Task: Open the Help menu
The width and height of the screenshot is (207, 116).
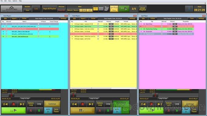Action: [20, 1]
